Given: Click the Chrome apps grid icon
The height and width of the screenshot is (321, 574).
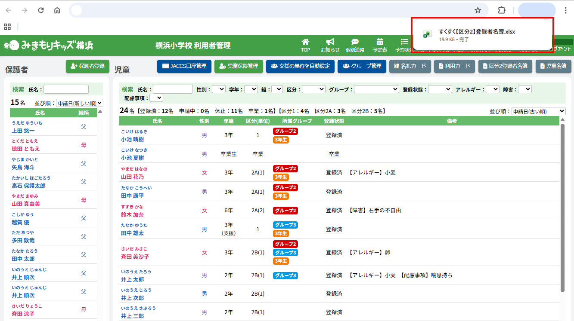Looking at the screenshot, I should (x=7, y=27).
